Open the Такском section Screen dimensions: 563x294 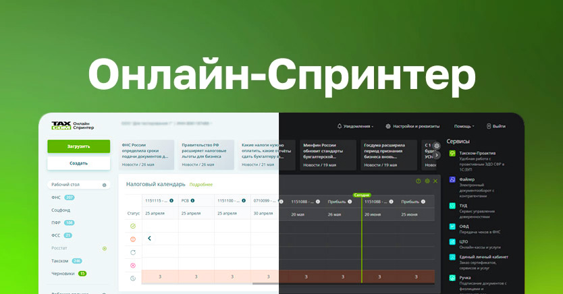click(59, 261)
